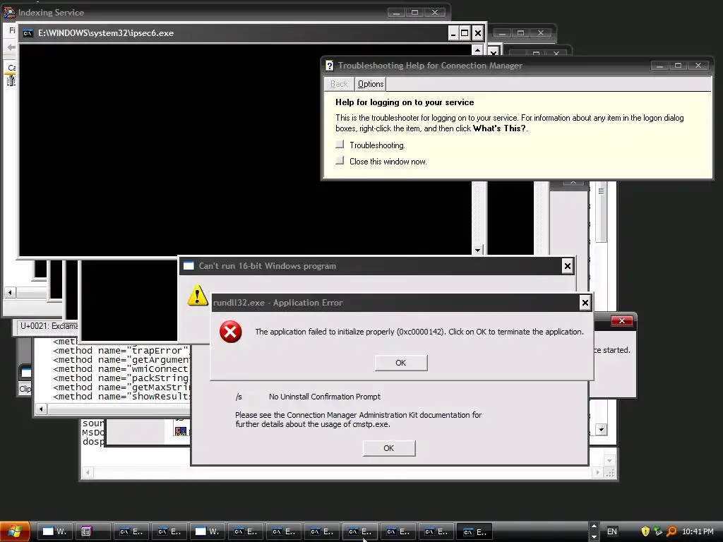This screenshot has width=723, height=542.
Task: Check the Close this window now box
Action: 340,160
